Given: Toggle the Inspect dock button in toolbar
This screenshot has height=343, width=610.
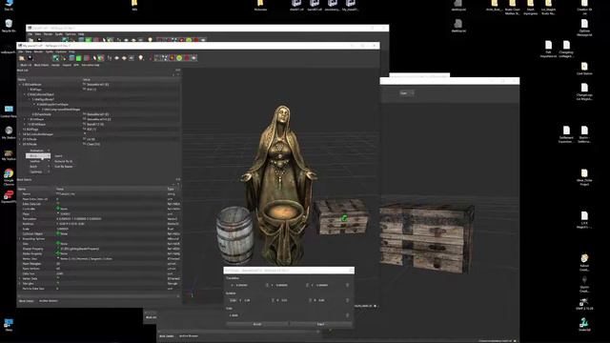Looking at the screenshot, I should [x=67, y=65].
